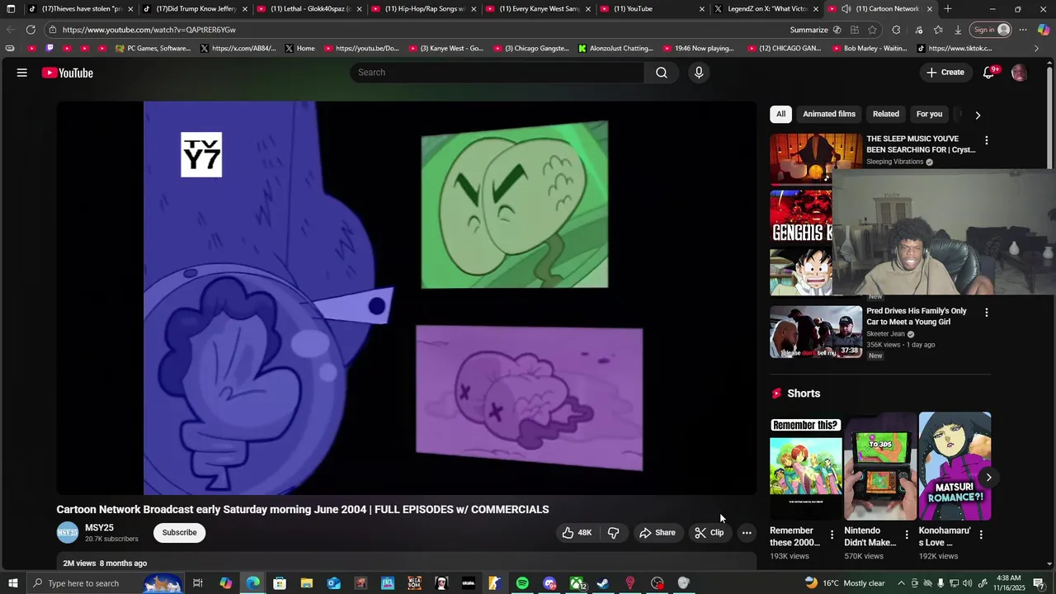The height and width of the screenshot is (594, 1056).
Task: Open options for Nintendo Didn't Make short
Action: point(907,535)
